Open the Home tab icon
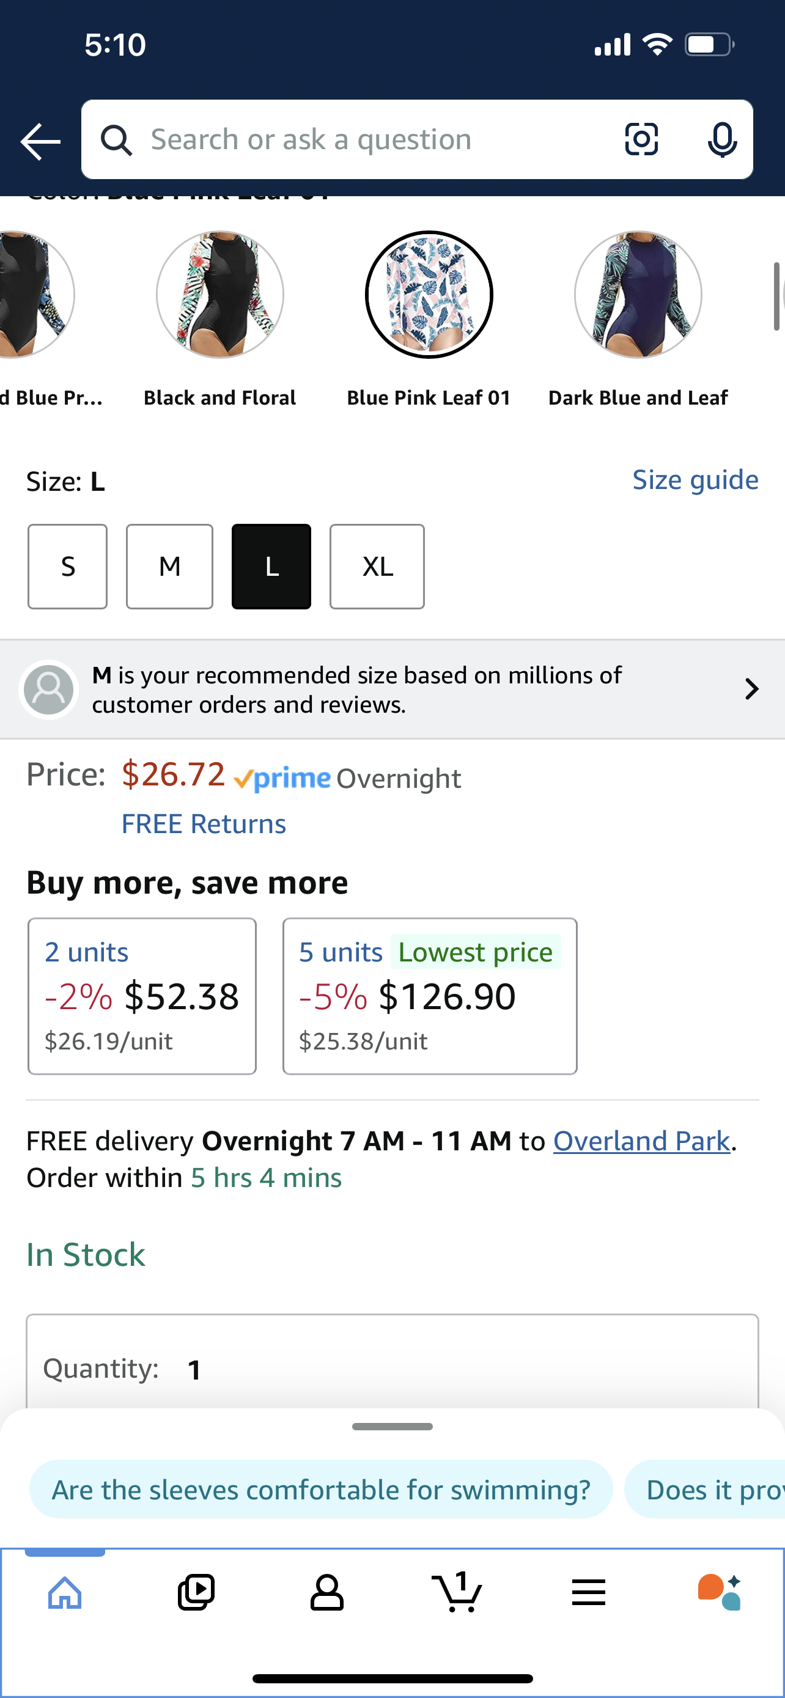This screenshot has width=785, height=1698. (x=65, y=1592)
